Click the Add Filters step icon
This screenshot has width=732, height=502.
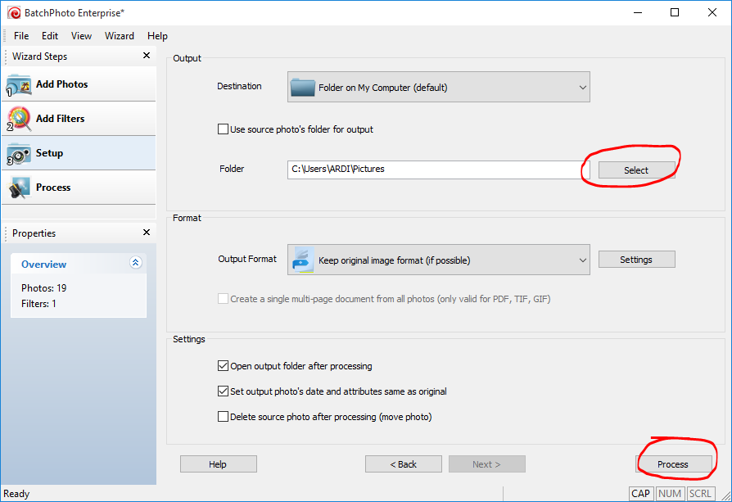[19, 119]
